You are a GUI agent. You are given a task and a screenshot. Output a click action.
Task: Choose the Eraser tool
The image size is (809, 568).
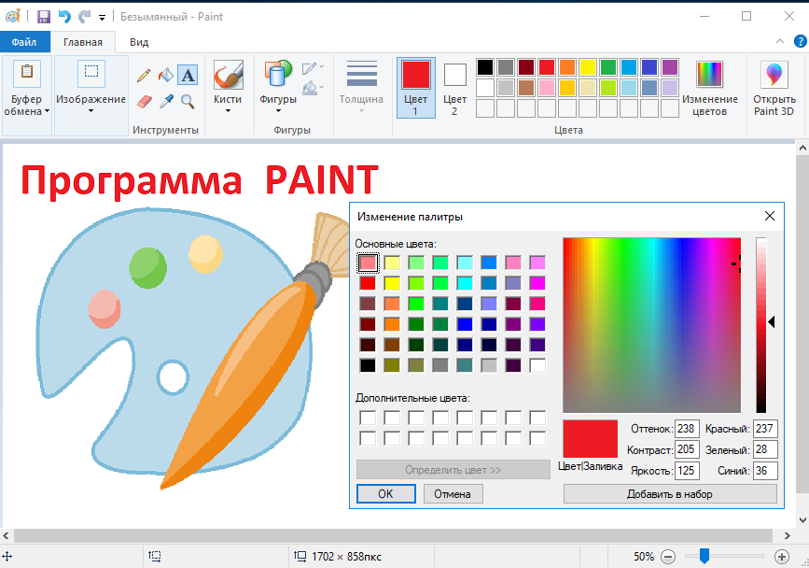point(145,101)
